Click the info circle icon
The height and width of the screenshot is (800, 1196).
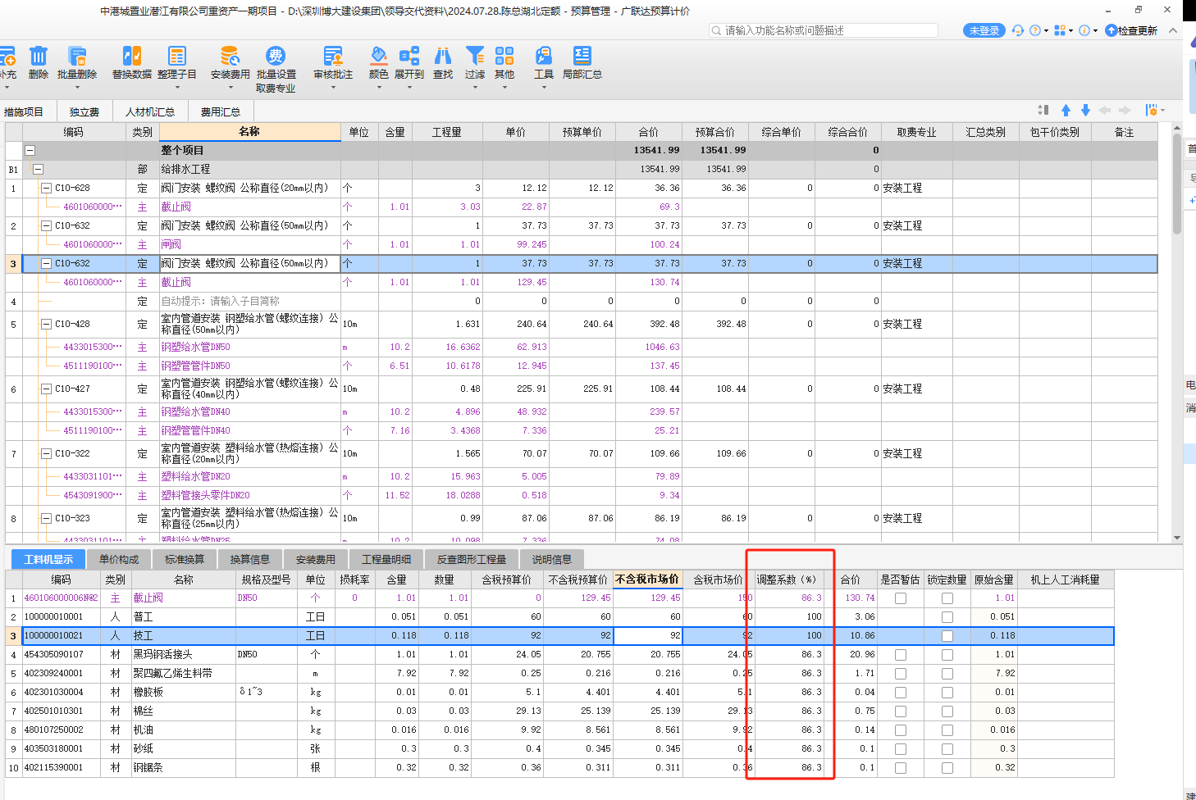click(1084, 30)
